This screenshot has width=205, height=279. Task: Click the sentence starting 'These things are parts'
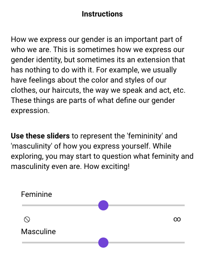click(93, 105)
